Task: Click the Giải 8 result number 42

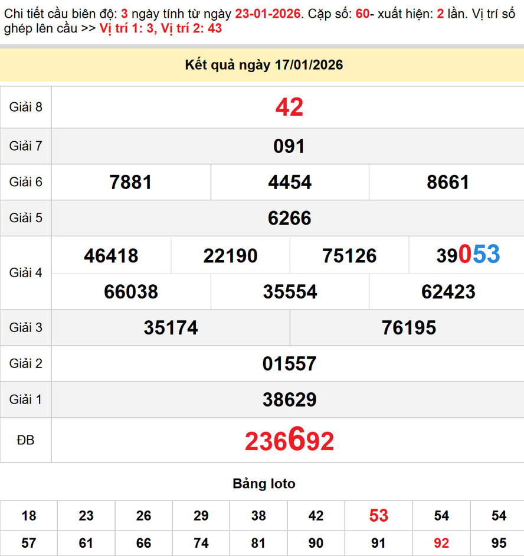Action: 289,108
